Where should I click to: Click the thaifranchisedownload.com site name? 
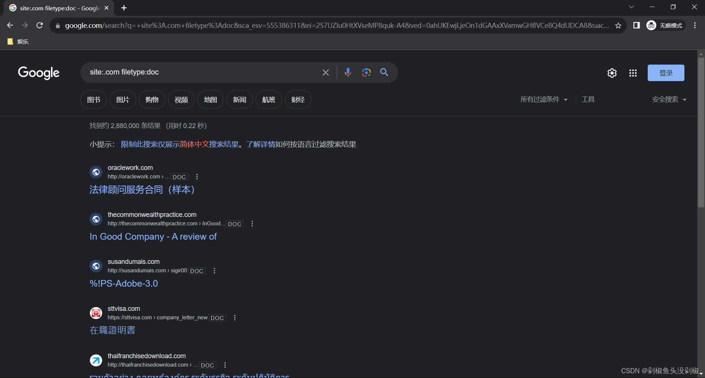[147, 356]
